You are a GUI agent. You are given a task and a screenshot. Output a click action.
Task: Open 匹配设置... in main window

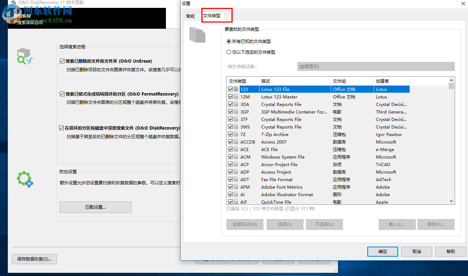[95, 207]
